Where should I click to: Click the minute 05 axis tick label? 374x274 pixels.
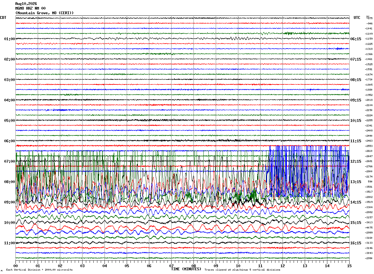pos(127,266)
